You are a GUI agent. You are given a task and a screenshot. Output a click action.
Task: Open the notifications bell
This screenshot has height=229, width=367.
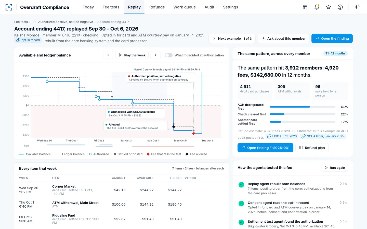(x=317, y=7)
